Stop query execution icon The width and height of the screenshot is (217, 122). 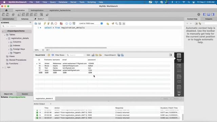(x=56, y=23)
